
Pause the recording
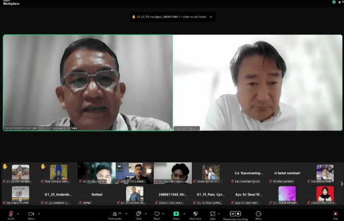pos(233,214)
